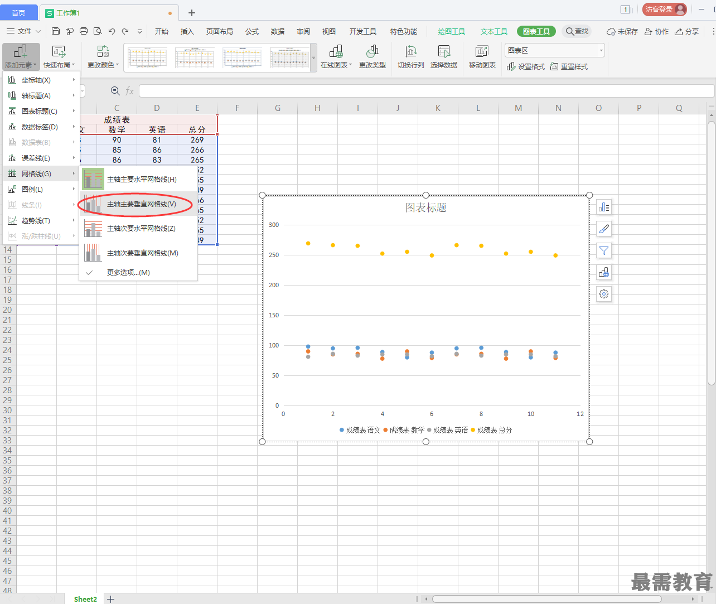
Task: Open the Home (首页) tab
Action: pyautogui.click(x=19, y=12)
